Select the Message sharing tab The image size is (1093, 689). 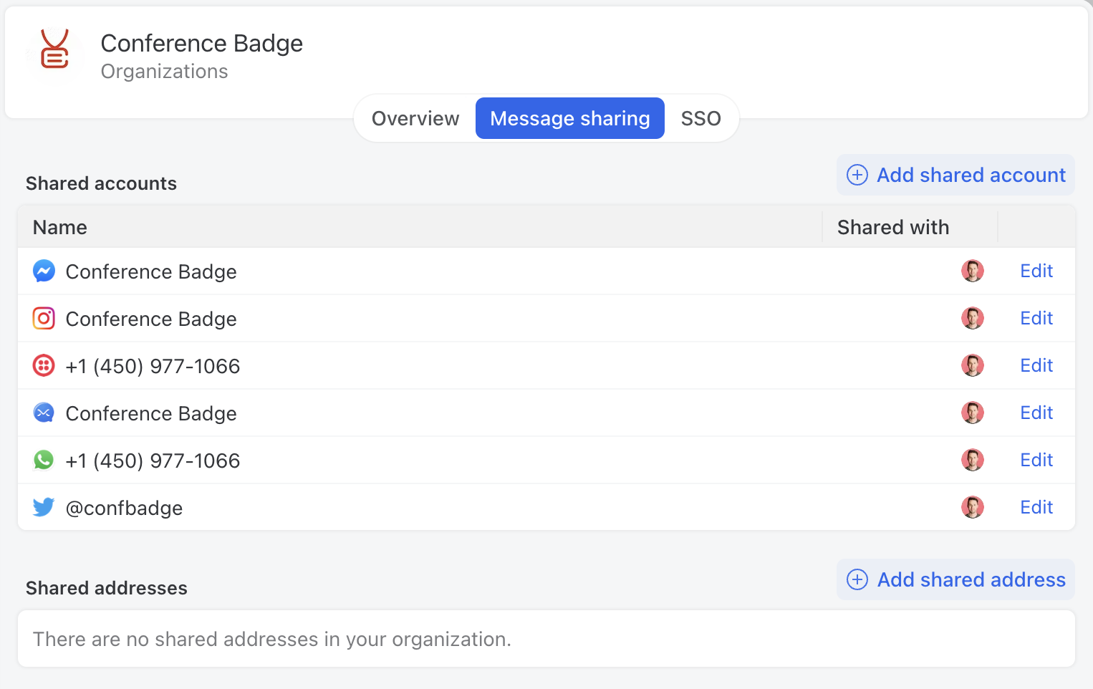[569, 118]
